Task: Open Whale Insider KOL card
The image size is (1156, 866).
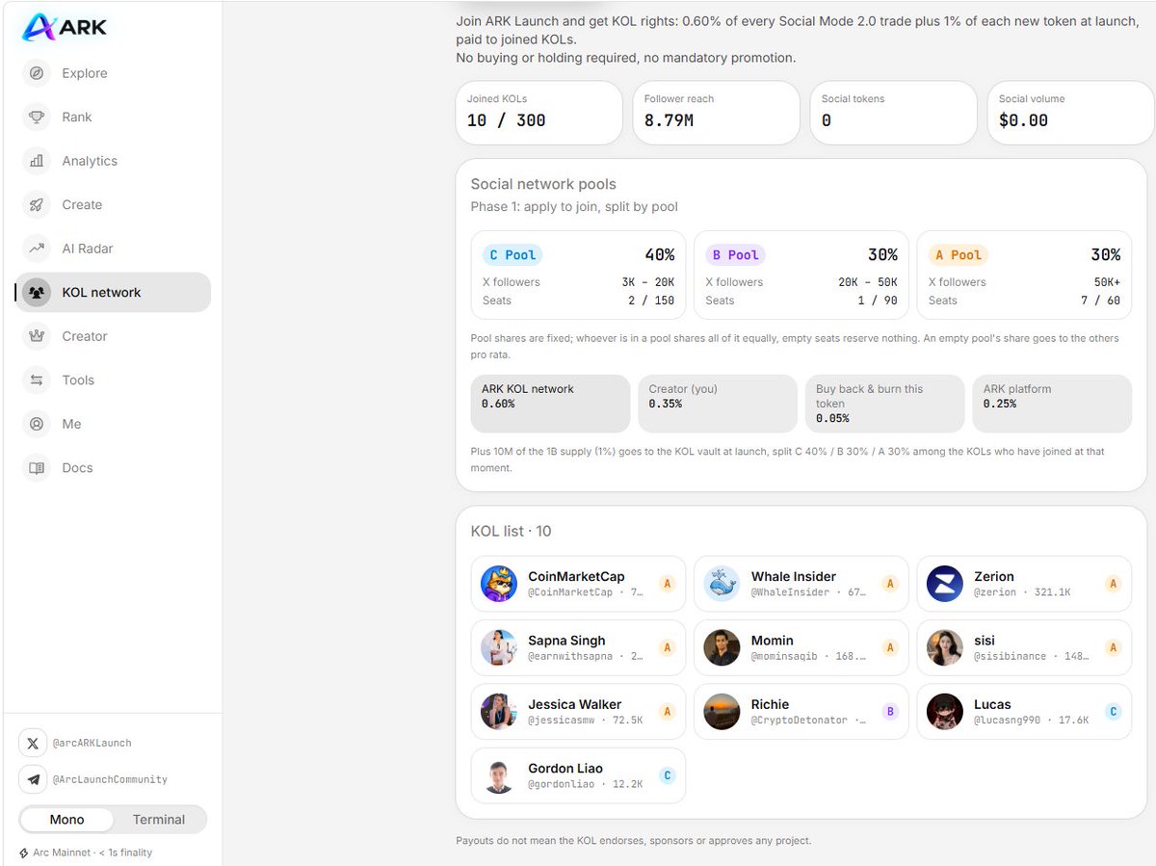Action: [x=801, y=584]
